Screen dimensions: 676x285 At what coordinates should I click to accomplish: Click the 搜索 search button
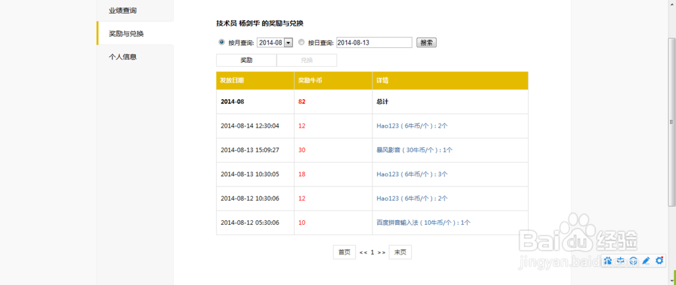(427, 43)
